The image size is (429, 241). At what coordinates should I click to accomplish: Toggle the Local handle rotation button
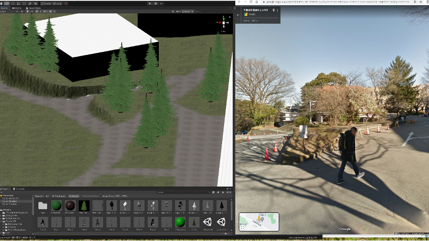[x=57, y=4]
